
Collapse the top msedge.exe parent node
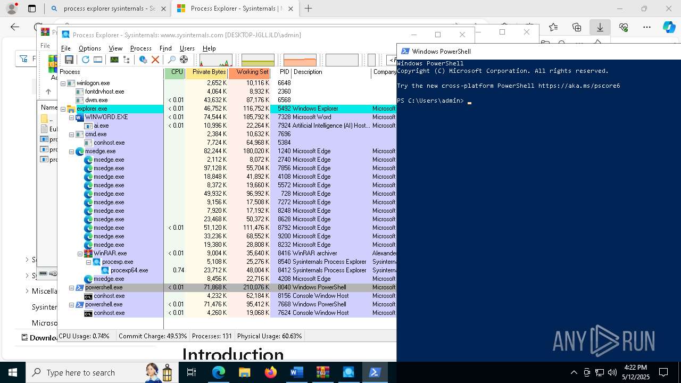click(x=71, y=151)
